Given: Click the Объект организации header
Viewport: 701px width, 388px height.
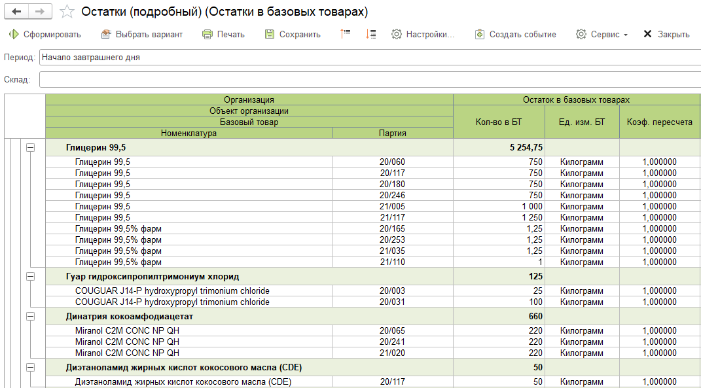Looking at the screenshot, I should [249, 111].
